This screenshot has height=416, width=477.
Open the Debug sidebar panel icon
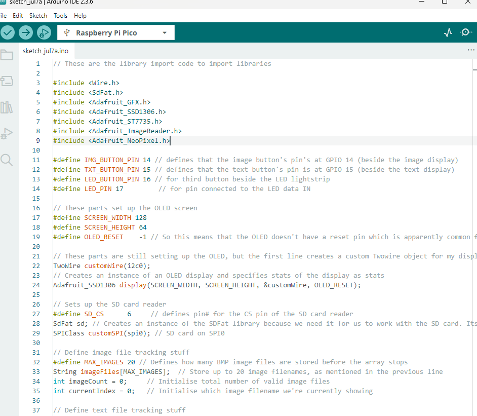click(7, 134)
